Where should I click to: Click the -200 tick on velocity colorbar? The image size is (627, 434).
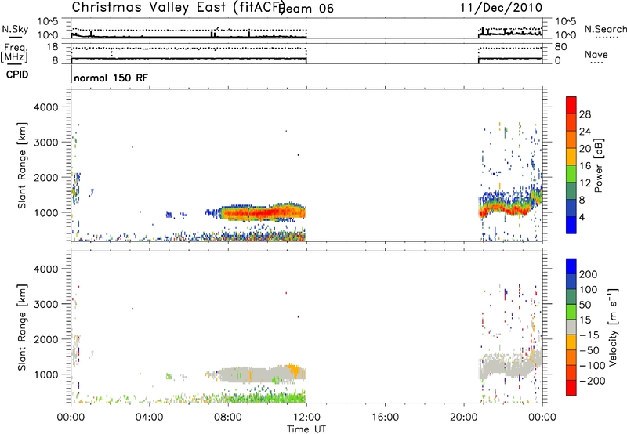point(592,381)
